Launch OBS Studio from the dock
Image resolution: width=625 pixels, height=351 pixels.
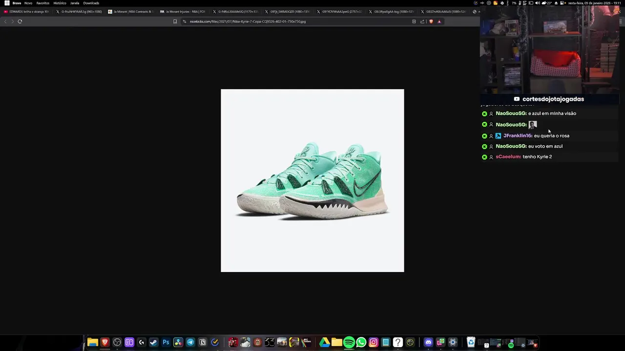click(117, 342)
